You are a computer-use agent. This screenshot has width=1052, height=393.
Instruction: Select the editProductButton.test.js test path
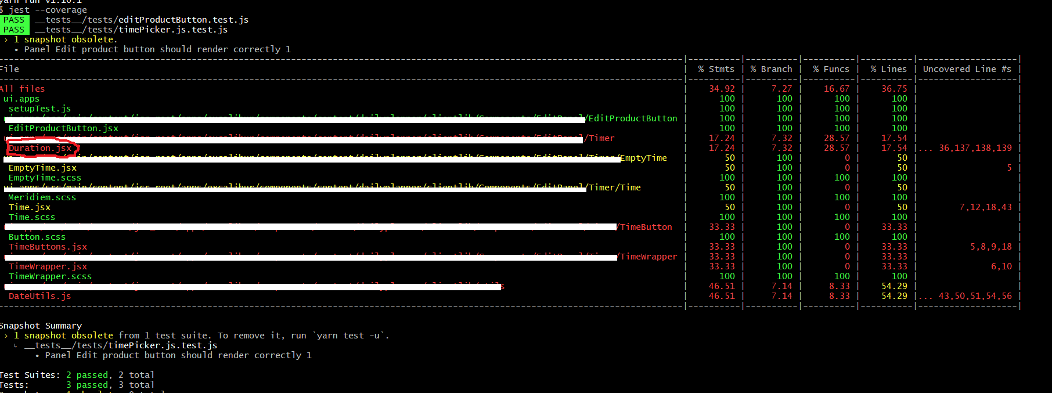coord(142,20)
